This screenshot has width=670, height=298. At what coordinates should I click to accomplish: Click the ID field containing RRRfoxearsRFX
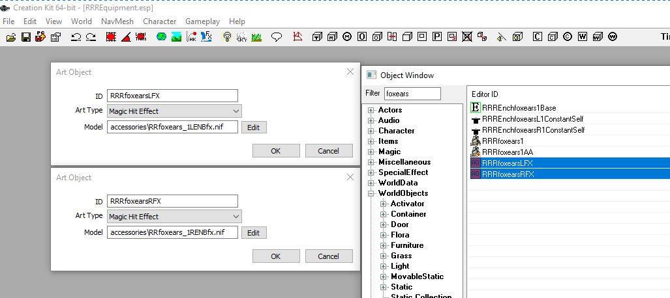[172, 201]
